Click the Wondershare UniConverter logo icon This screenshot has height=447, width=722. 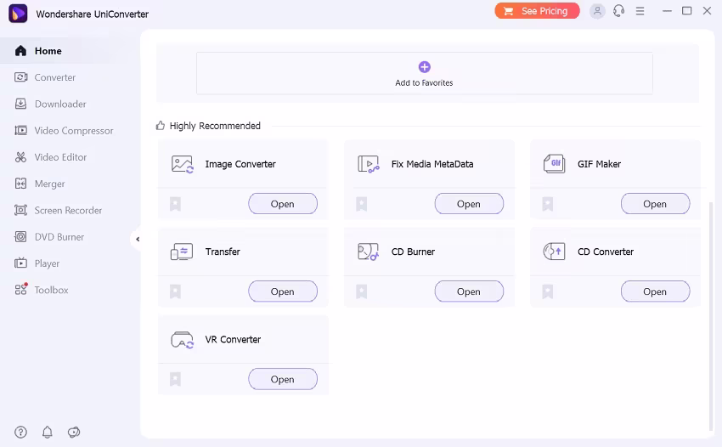click(x=18, y=14)
